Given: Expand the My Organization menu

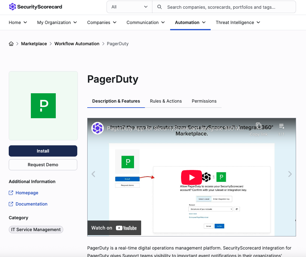Looking at the screenshot, I should click(57, 22).
